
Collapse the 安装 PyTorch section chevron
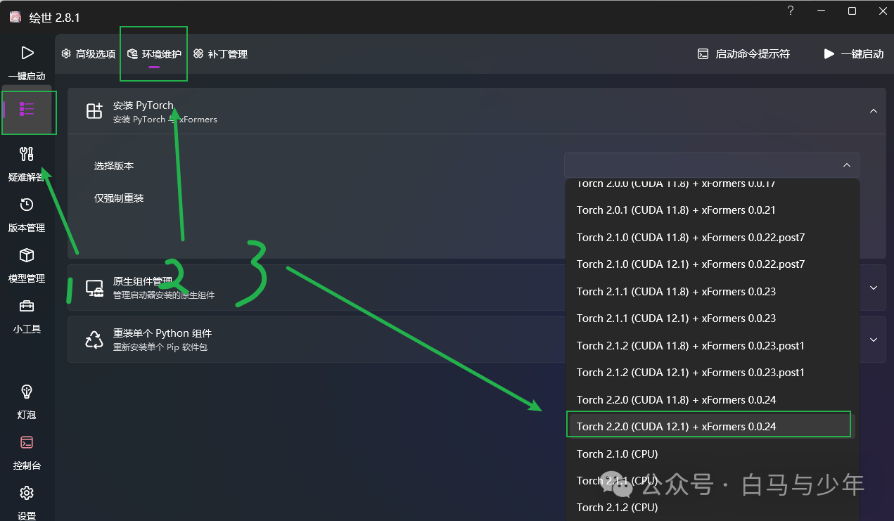tap(873, 111)
